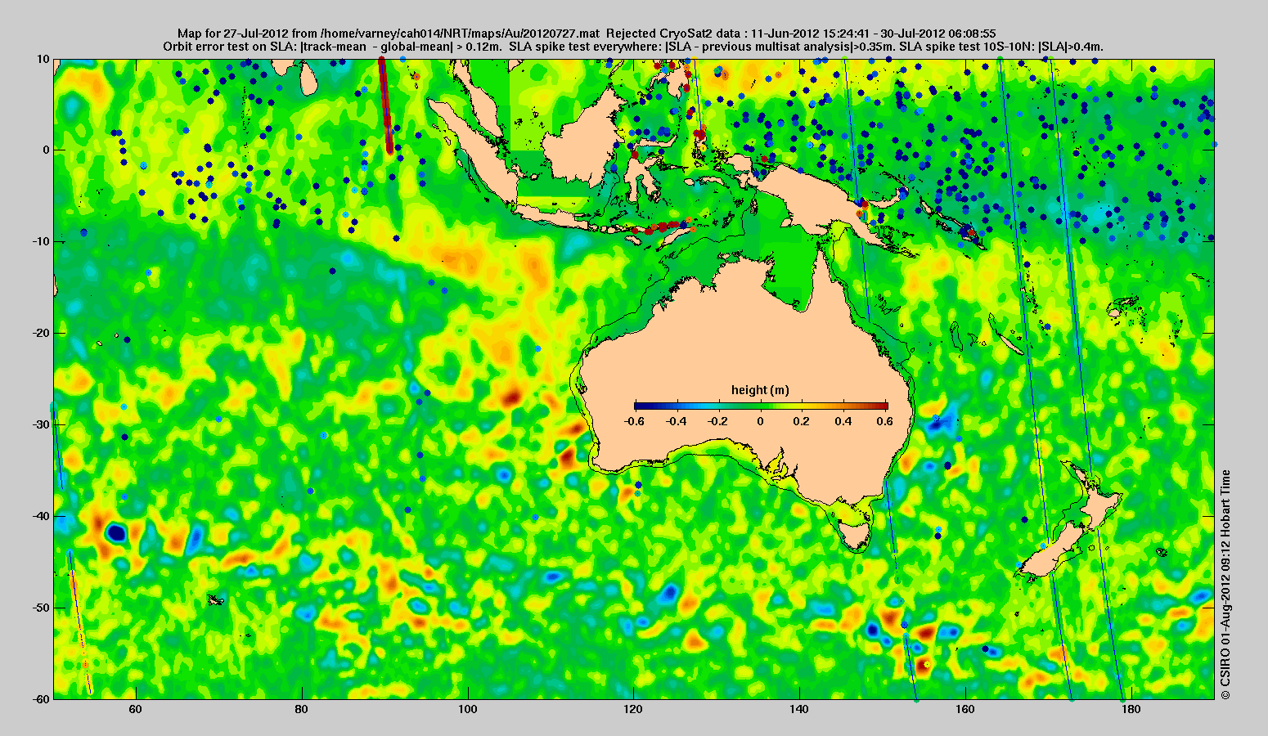Click the title line starting 'Map for 27-Jul-2012'
The width and height of the screenshot is (1268, 736).
(x=587, y=34)
